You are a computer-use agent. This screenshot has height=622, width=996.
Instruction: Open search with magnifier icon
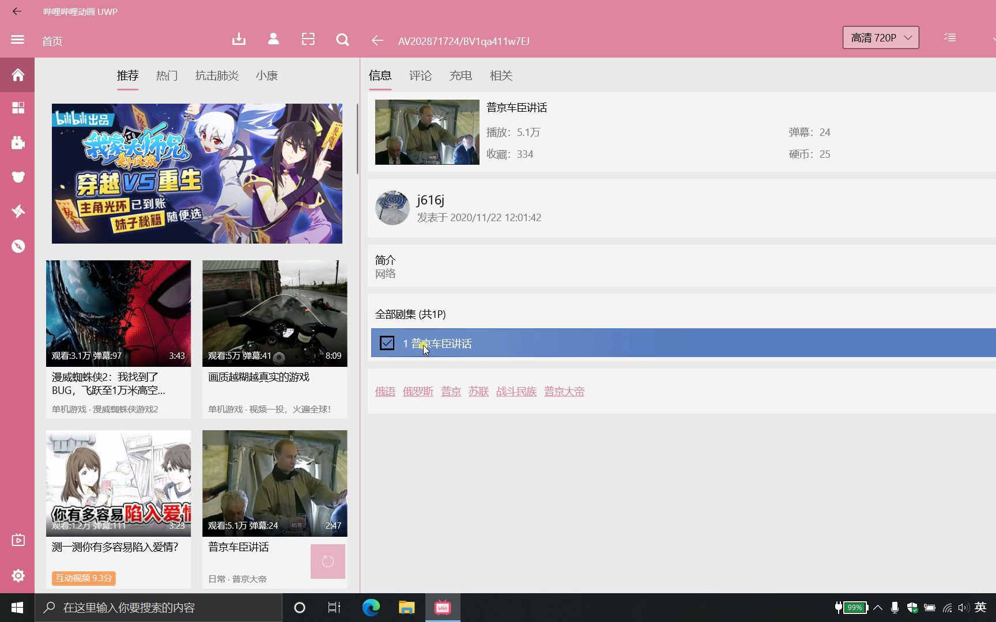pos(342,39)
